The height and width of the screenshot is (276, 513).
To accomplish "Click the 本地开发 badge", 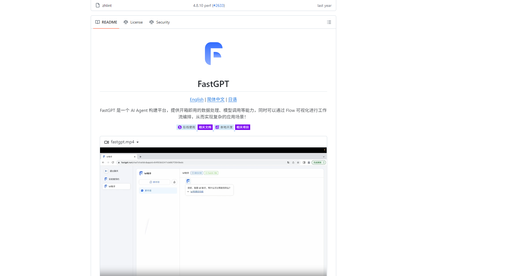I will 224,127.
